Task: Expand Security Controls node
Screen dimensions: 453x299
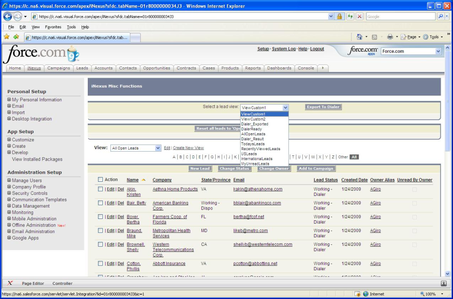Action: [x=9, y=193]
